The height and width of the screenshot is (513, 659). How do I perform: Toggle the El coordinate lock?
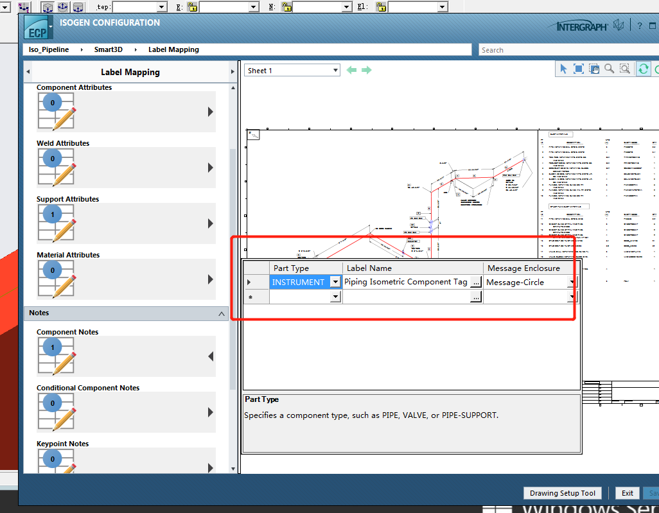(381, 6)
